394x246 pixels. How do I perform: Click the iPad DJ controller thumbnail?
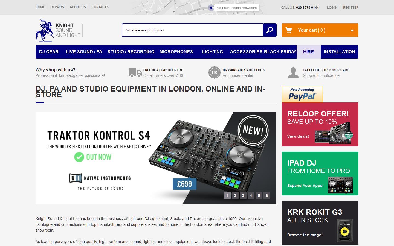coord(340,185)
